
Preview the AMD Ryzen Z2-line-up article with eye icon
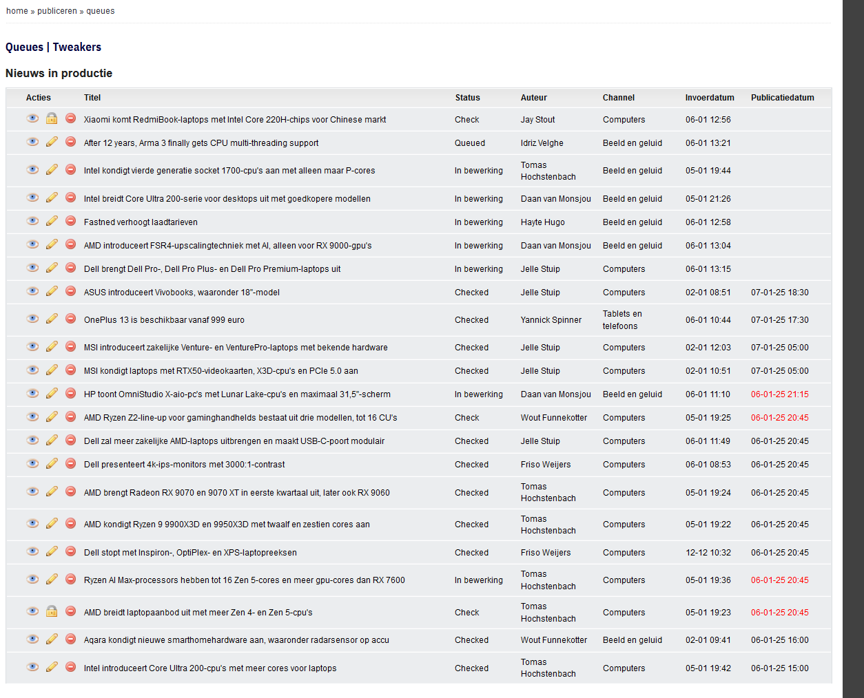pos(32,416)
